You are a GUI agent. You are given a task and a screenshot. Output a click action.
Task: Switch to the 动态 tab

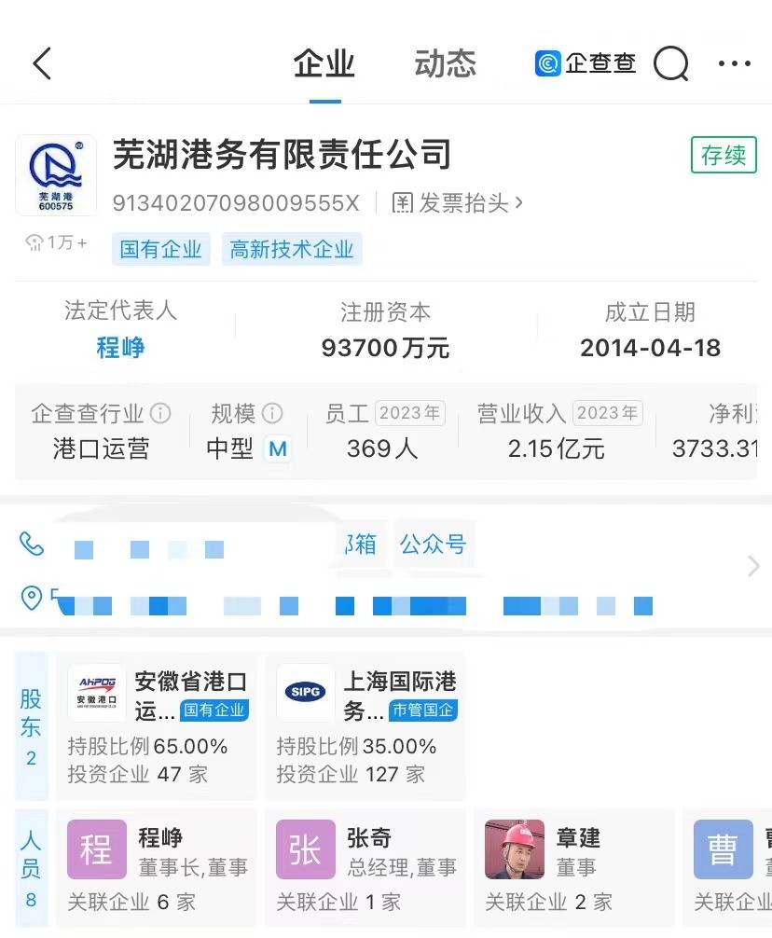(445, 63)
